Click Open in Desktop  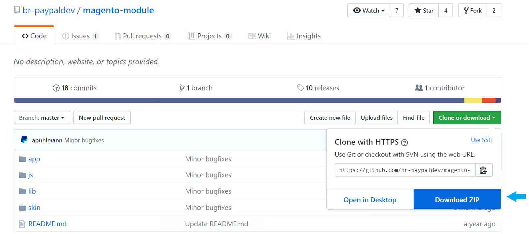tap(370, 200)
